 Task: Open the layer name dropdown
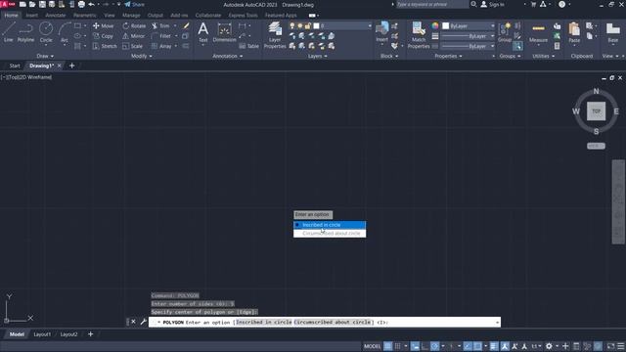pos(370,26)
